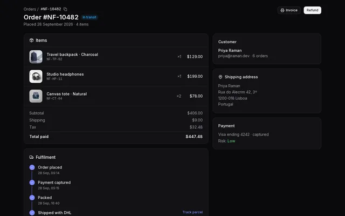Click SKU NF-HP-11
345x216 pixels.
click(x=54, y=79)
